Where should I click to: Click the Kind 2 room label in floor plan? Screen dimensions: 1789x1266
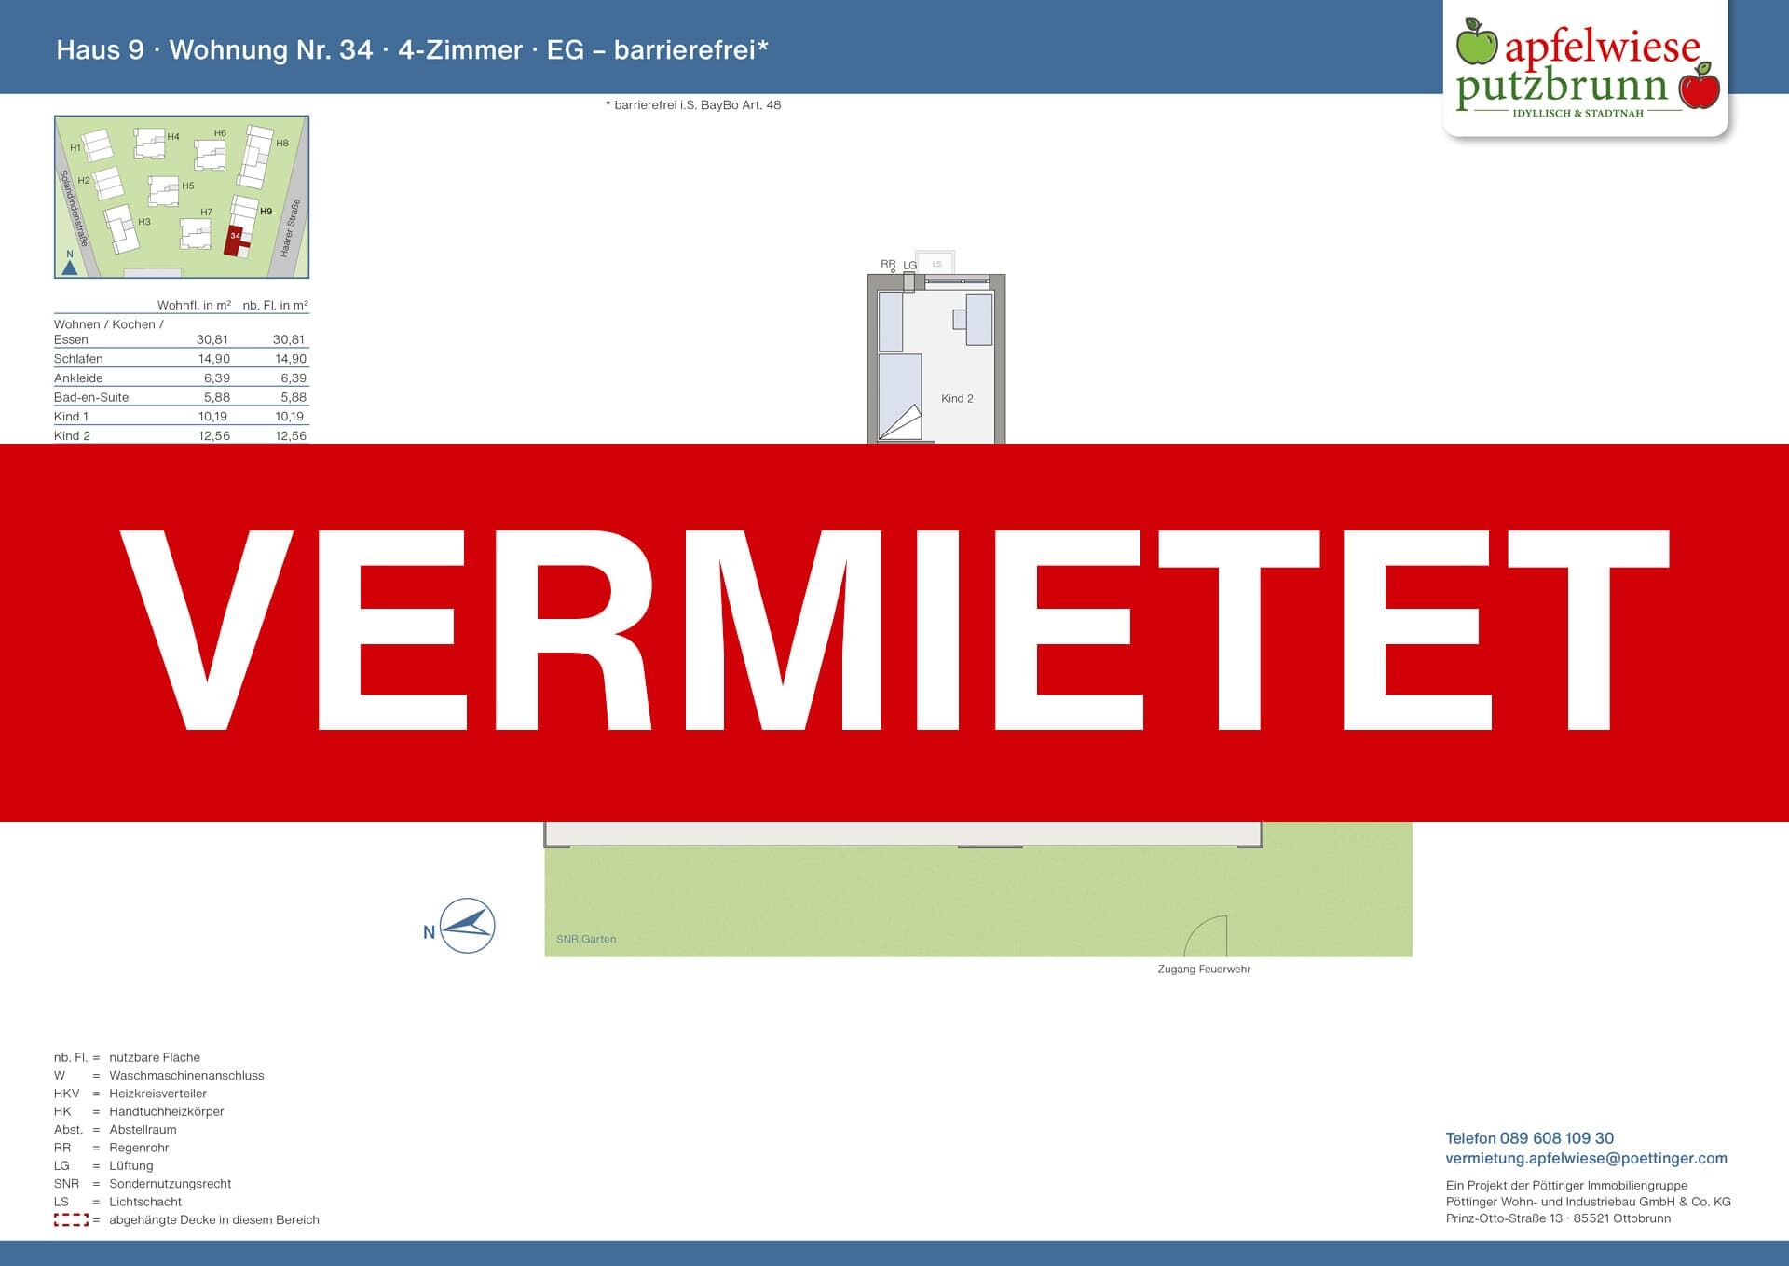point(957,398)
